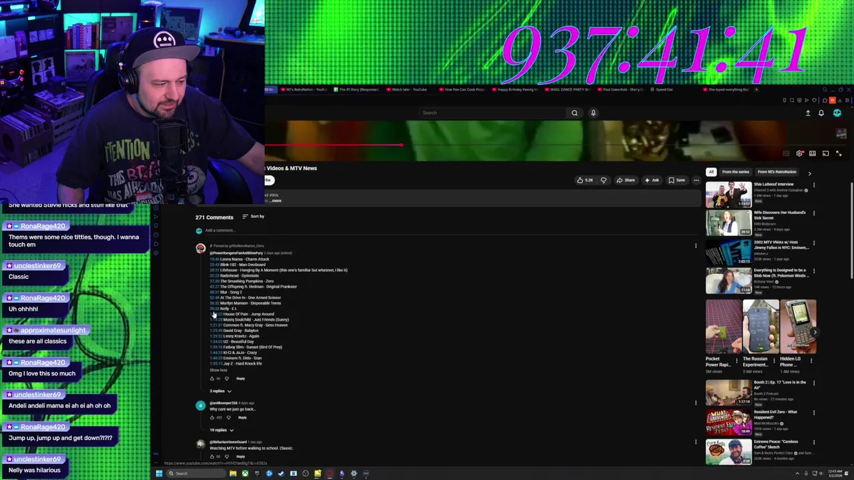Viewport: 854px width, 480px height.
Task: Open options menu for pinned comment
Action: tap(695, 246)
